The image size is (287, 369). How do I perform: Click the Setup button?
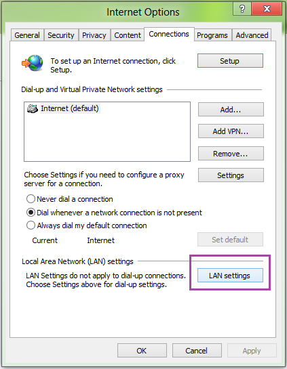pos(230,61)
